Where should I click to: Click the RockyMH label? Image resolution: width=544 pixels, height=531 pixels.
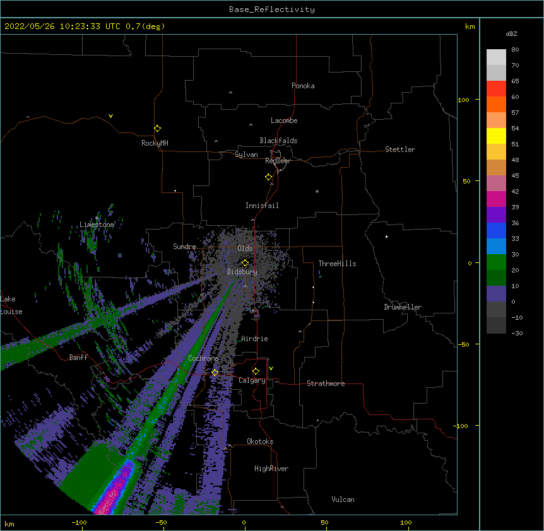tap(155, 143)
